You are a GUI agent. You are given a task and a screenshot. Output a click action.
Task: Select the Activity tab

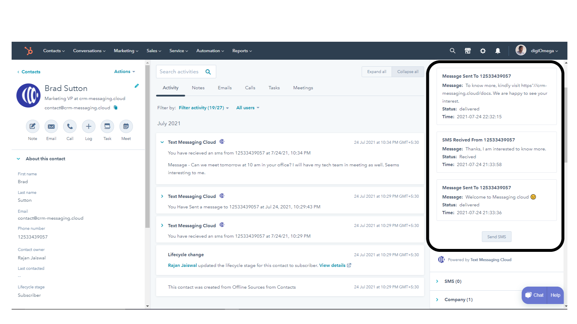pos(170,88)
